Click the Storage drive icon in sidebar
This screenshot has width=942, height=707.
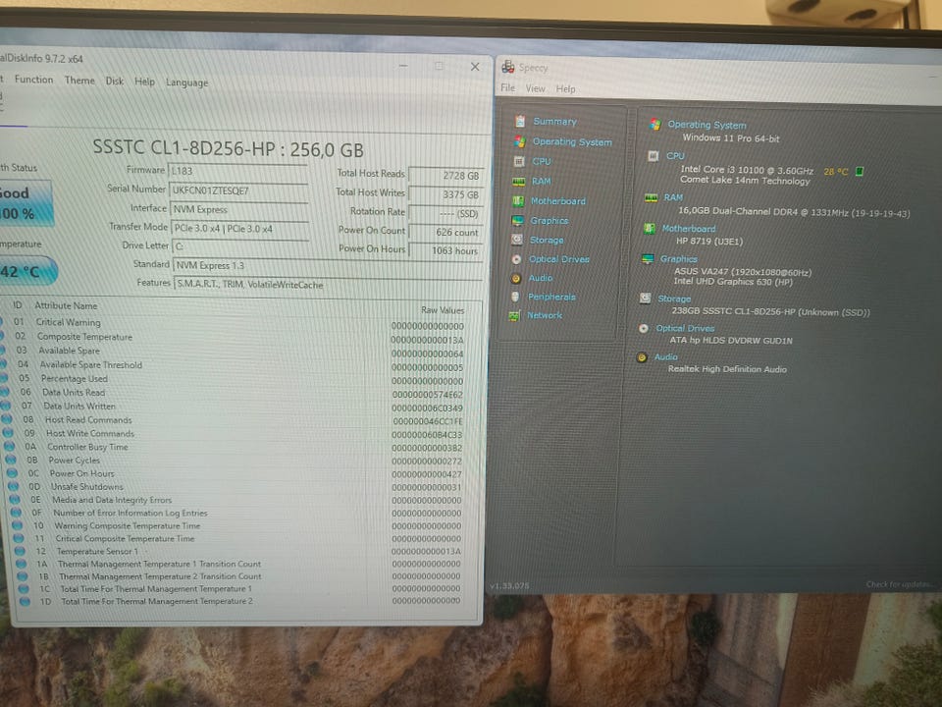(x=517, y=240)
